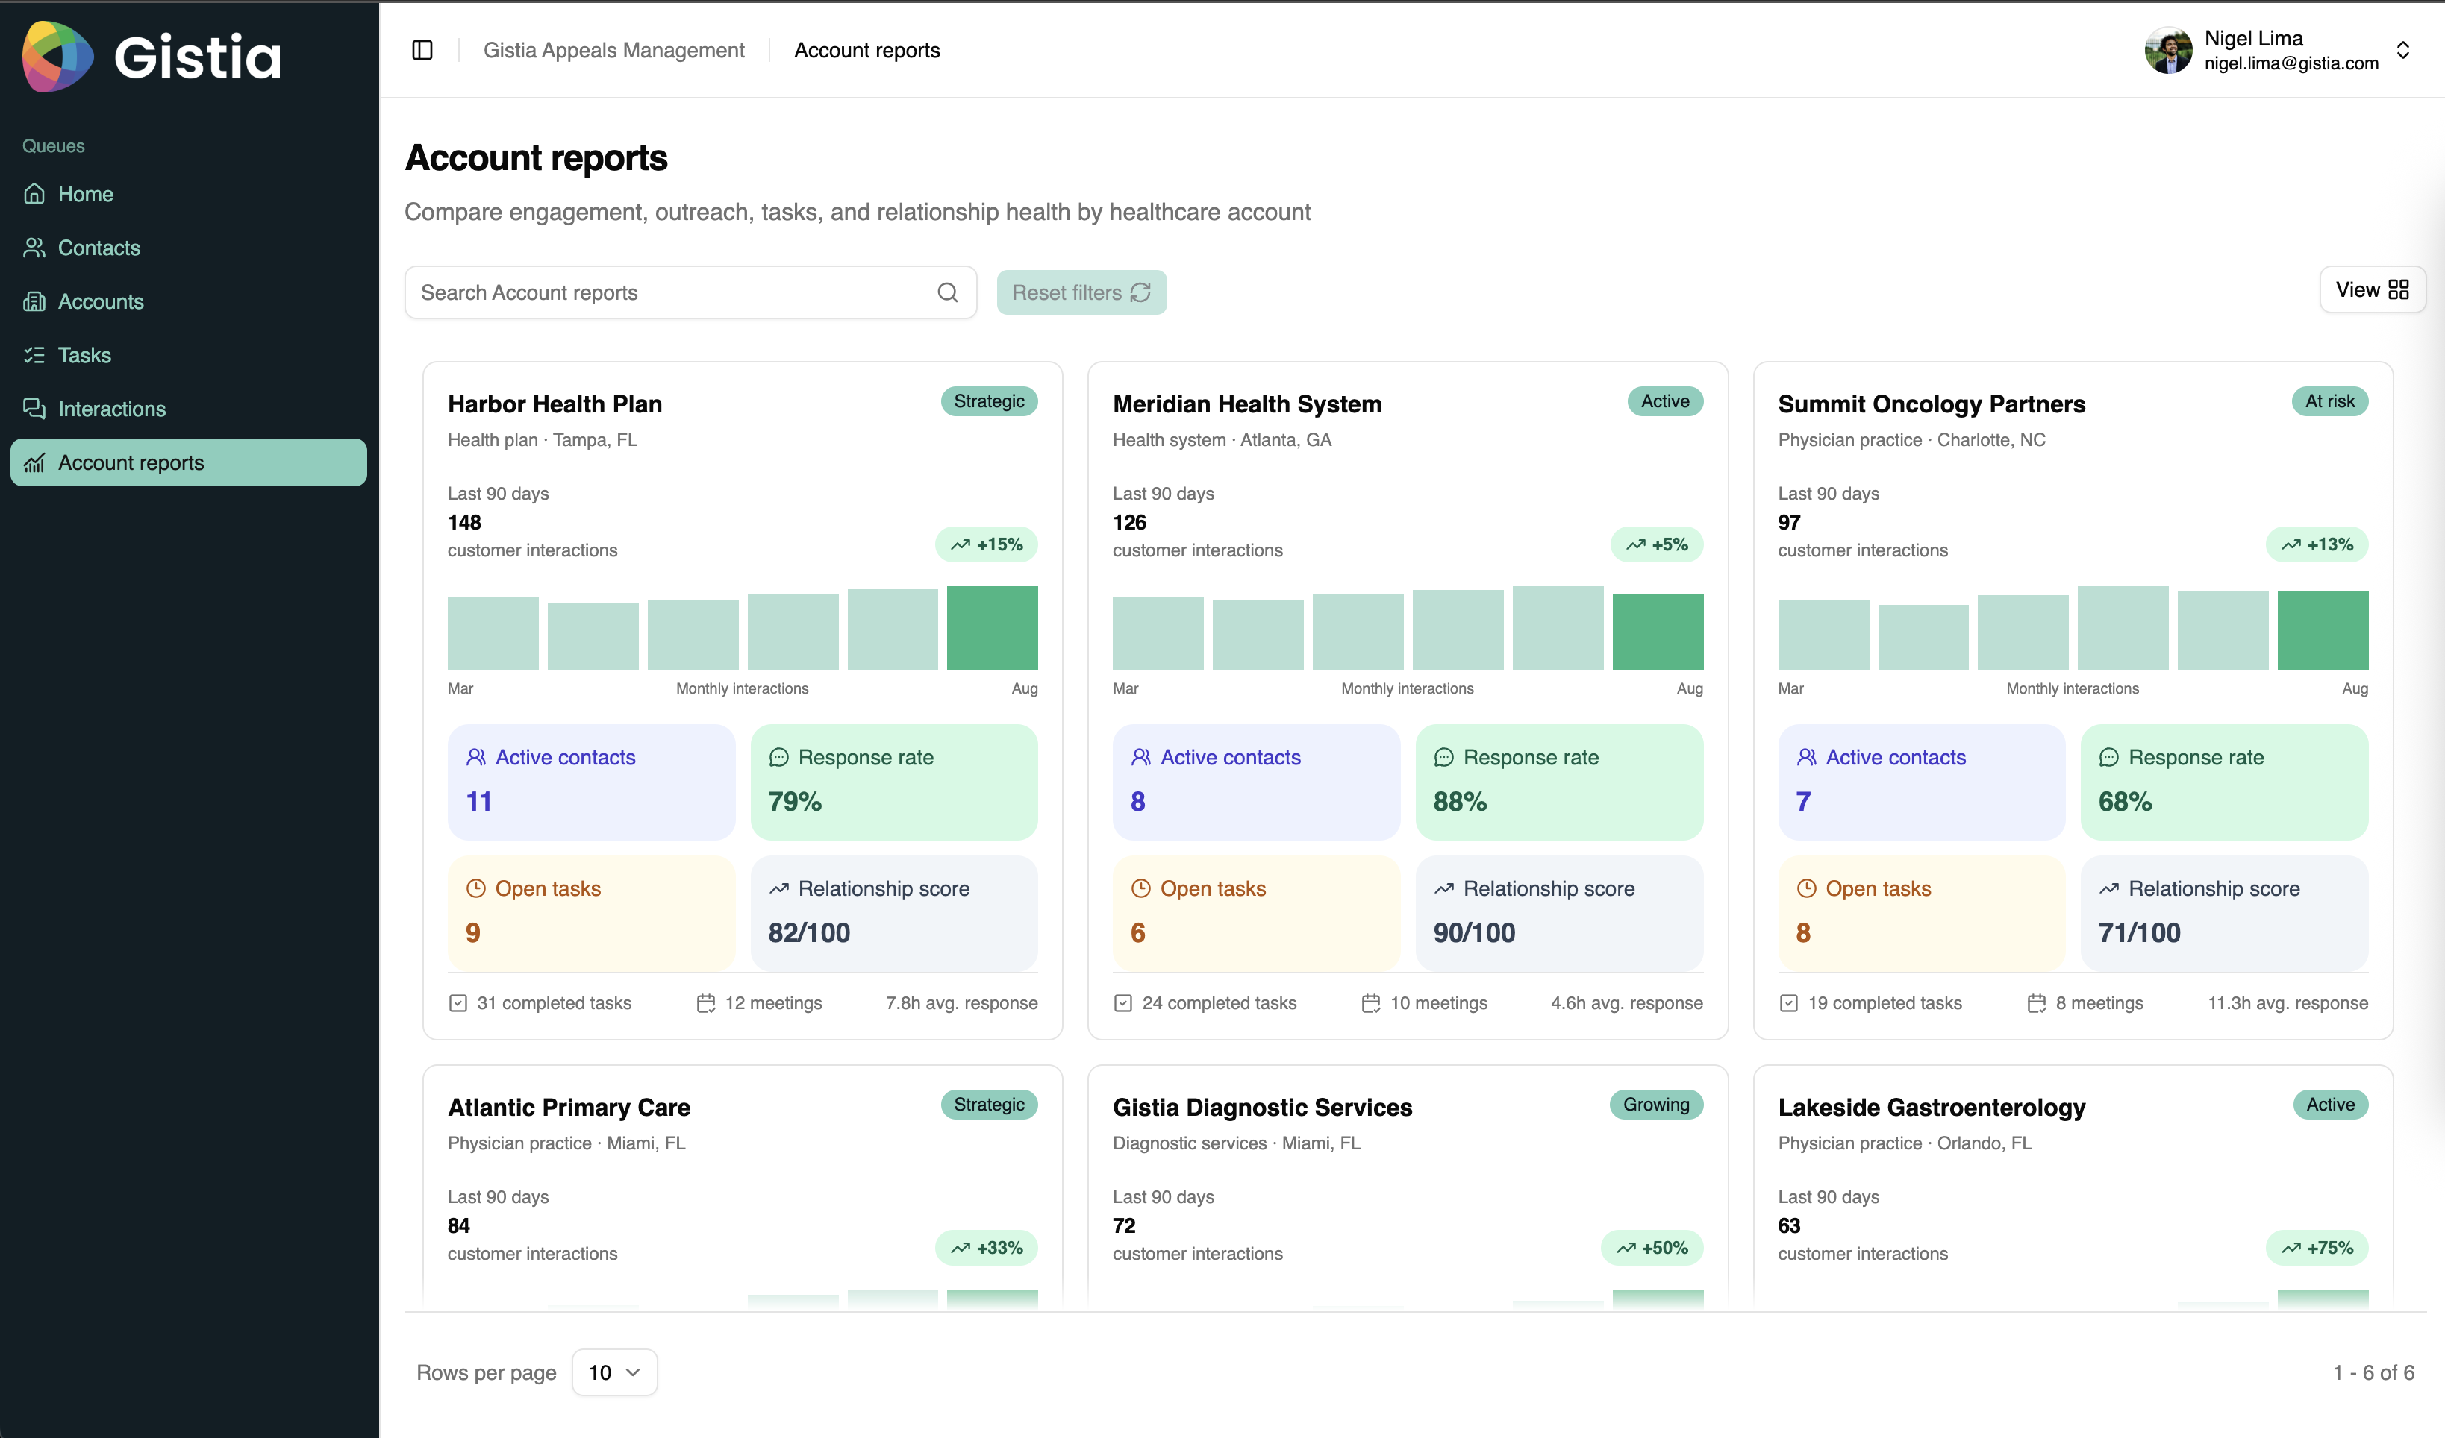2445x1438 pixels.
Task: Click the calendar icon beside 10 meetings
Action: pos(1371,1002)
